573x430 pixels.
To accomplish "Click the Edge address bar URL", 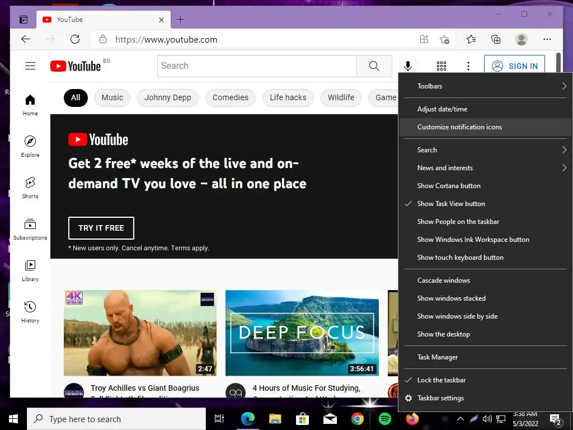I will [x=166, y=40].
